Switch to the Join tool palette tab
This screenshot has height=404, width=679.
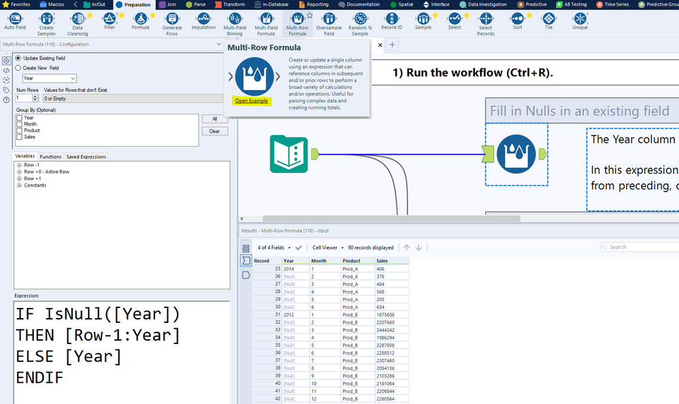pyautogui.click(x=168, y=4)
